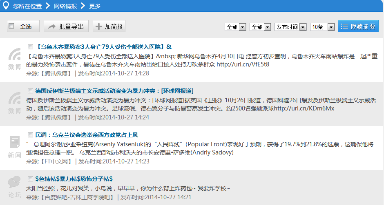This screenshot has width=384, height=205.
Task: Click the arrow icon on 批量导出
Action: (52, 26)
